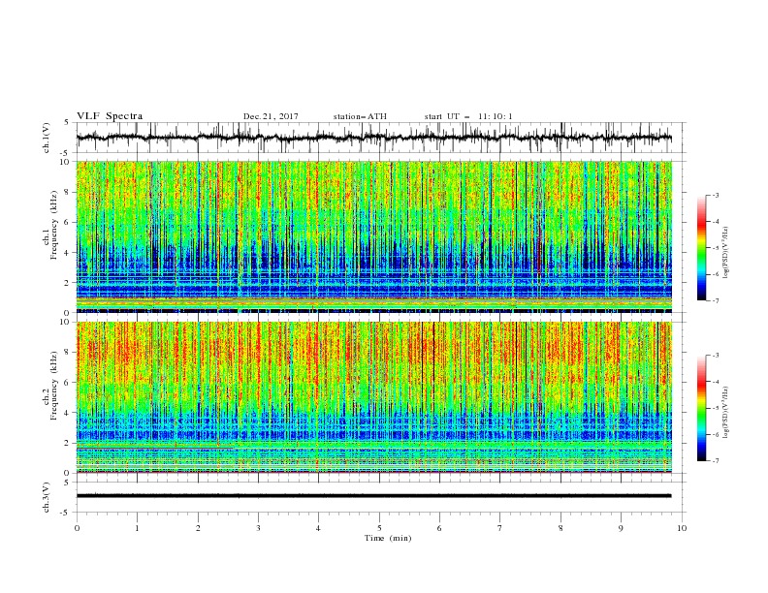Click the "VLF Spectra" plot title
768x593 pixels.
[x=110, y=116]
